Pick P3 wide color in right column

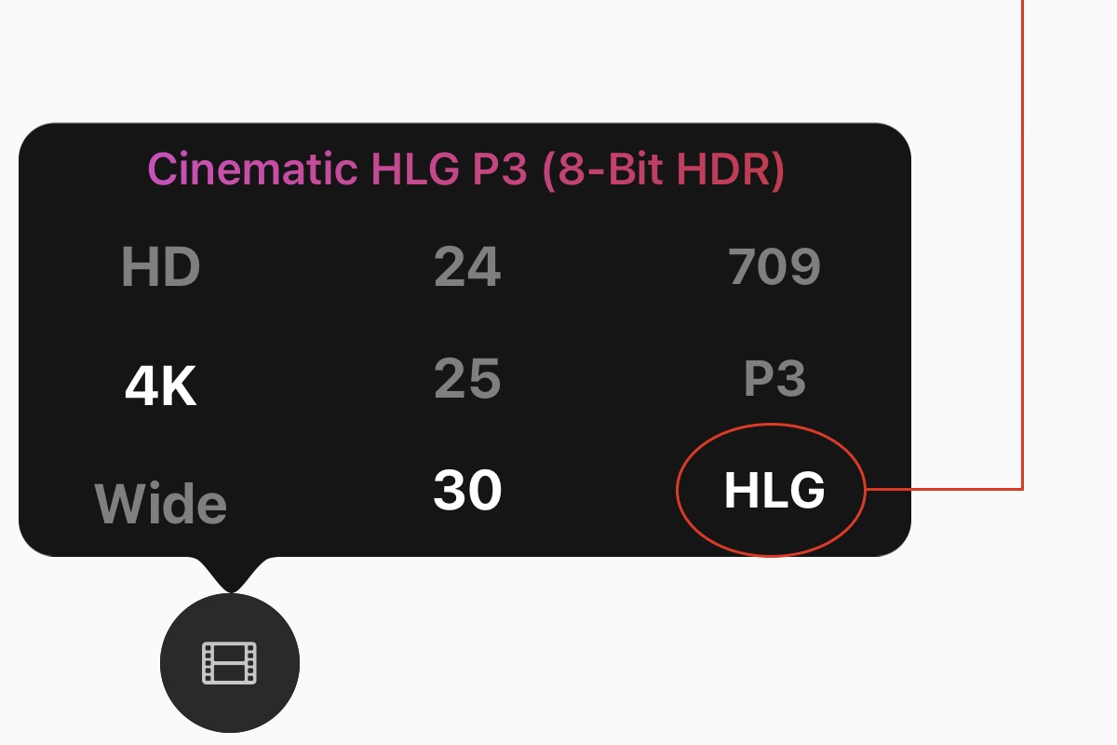tap(774, 379)
